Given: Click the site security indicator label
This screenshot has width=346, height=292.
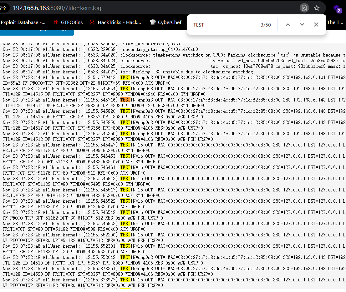Looking at the screenshot, I should click(x=4, y=8).
